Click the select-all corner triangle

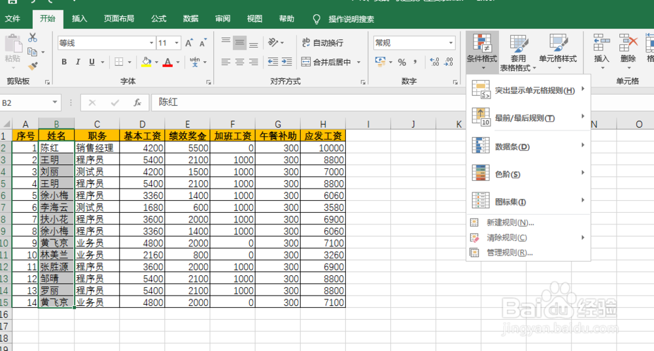click(x=7, y=123)
